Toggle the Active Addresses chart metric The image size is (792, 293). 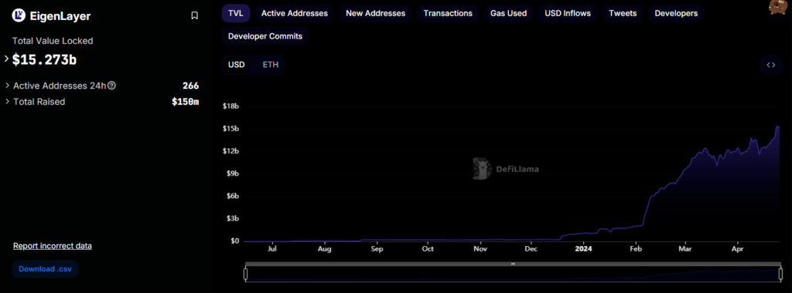(x=295, y=13)
